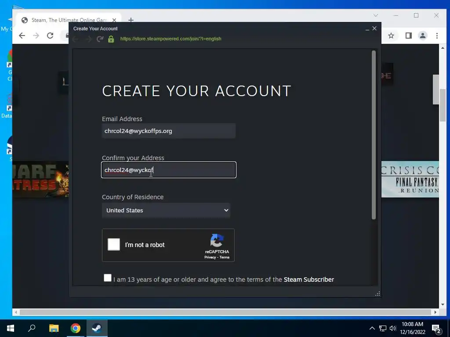Close the Create Your Account window
The width and height of the screenshot is (450, 337).
coord(374,29)
